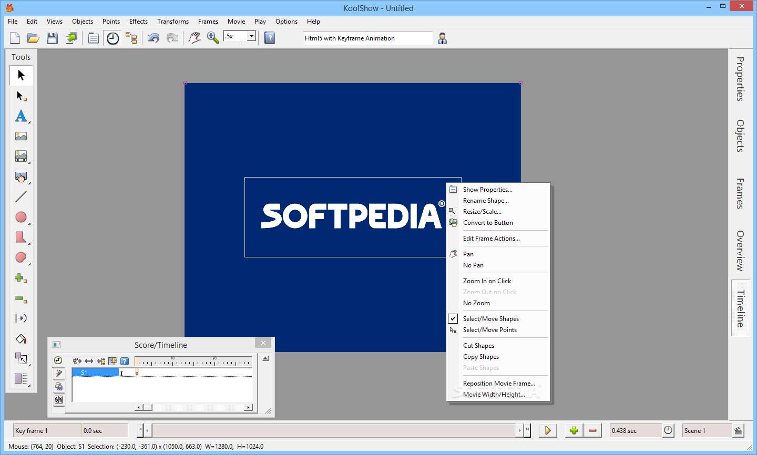Open the Objects menu
This screenshot has height=455, width=757.
[x=83, y=22]
